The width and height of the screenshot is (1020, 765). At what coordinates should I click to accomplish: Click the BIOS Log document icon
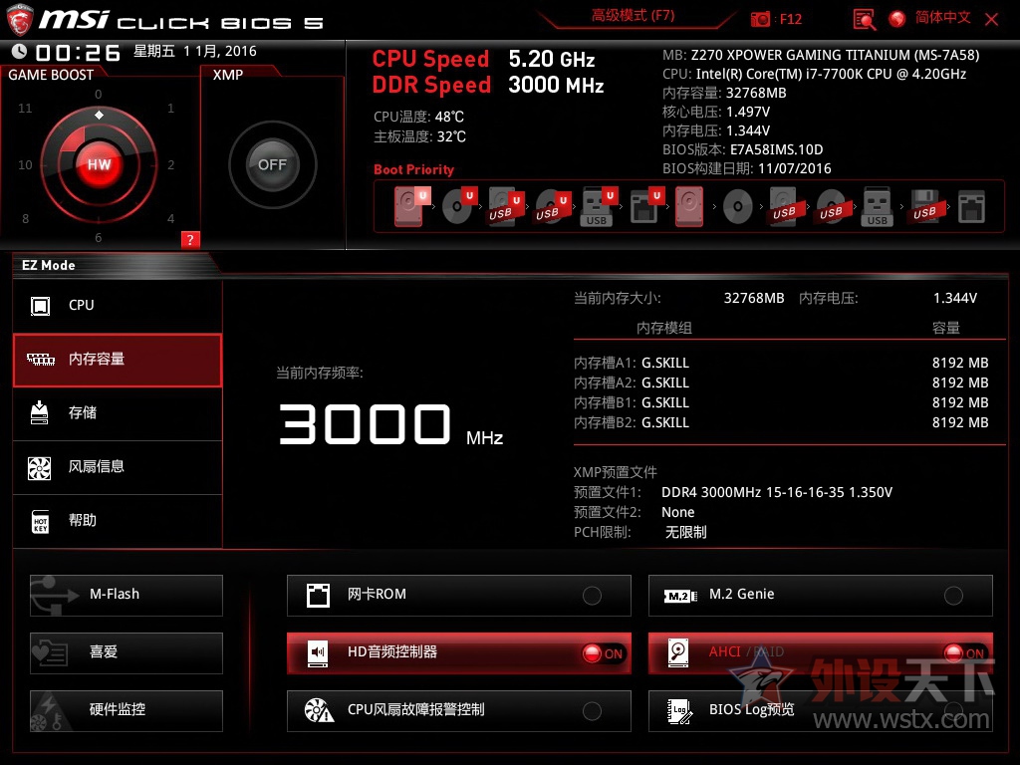click(x=679, y=711)
